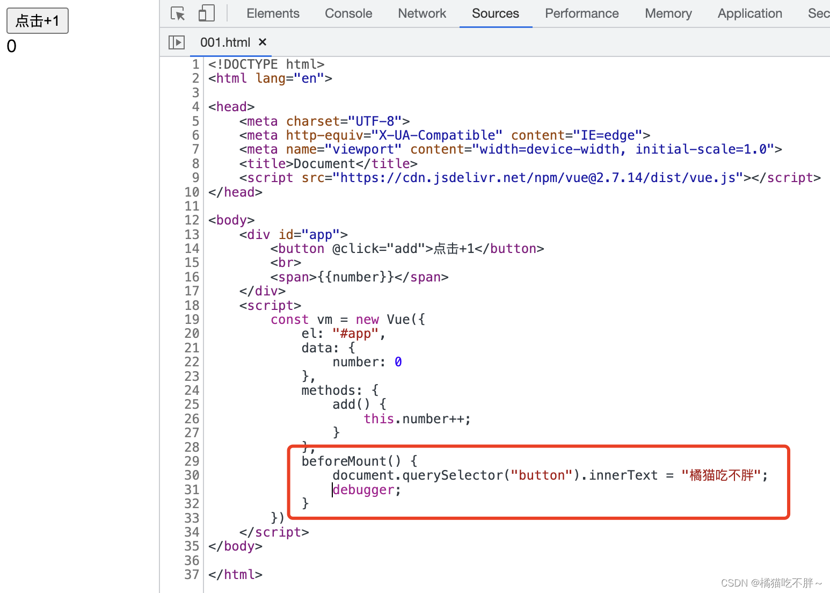Set breakpoint on line number 19
The height and width of the screenshot is (593, 830).
[192, 319]
